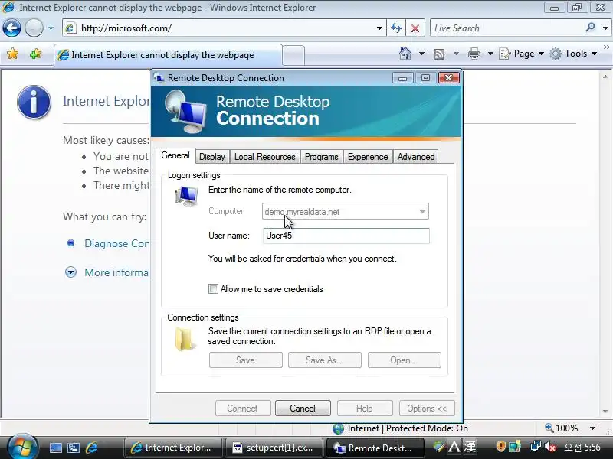Open the Favorites Center star icon
Viewport: 613px width, 459px height.
coord(12,54)
